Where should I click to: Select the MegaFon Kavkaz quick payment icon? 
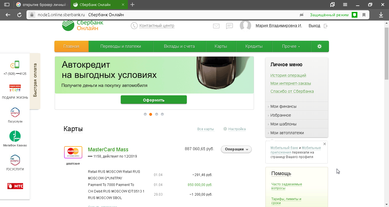15,136
